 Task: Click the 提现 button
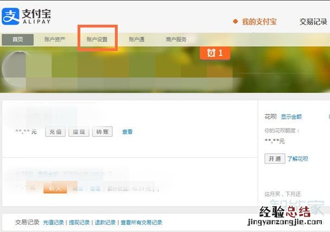coord(79,132)
